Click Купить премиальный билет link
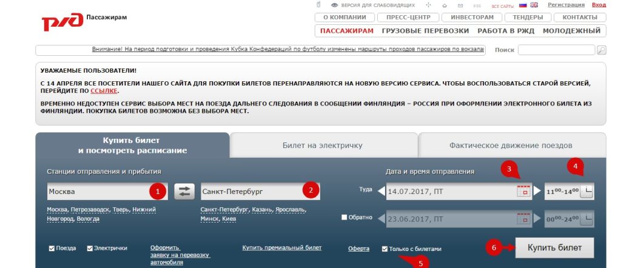The height and width of the screenshot is (268, 621). [282, 248]
